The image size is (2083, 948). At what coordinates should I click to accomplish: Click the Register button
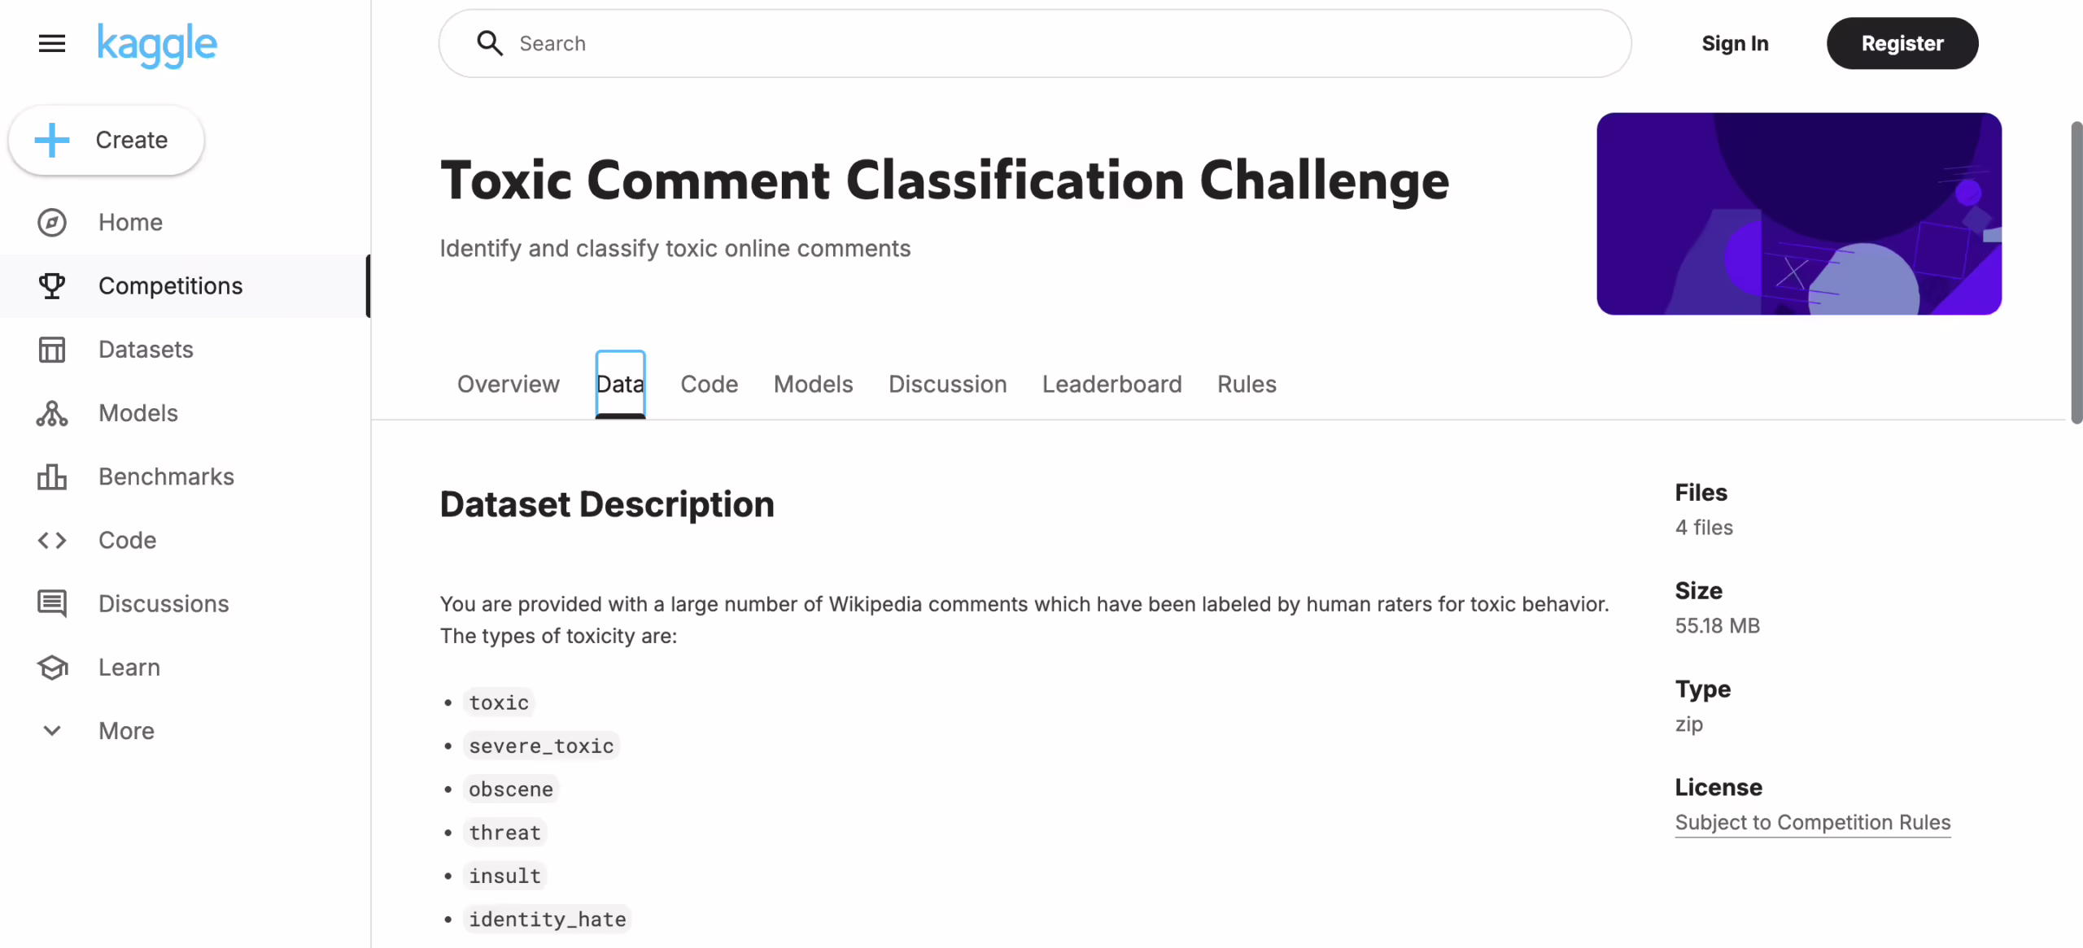(1902, 43)
